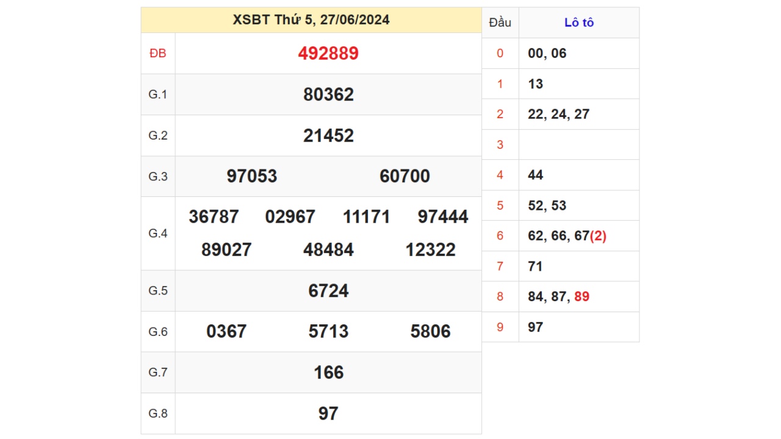Click head digit 9 in Đầu column
This screenshot has width=781, height=439.
point(500,327)
